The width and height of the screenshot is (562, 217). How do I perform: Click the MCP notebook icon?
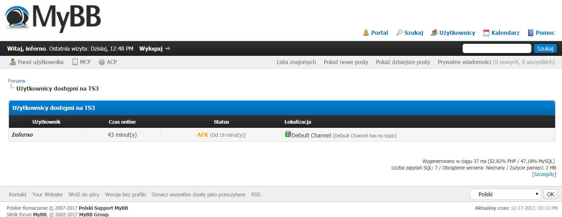(x=75, y=62)
